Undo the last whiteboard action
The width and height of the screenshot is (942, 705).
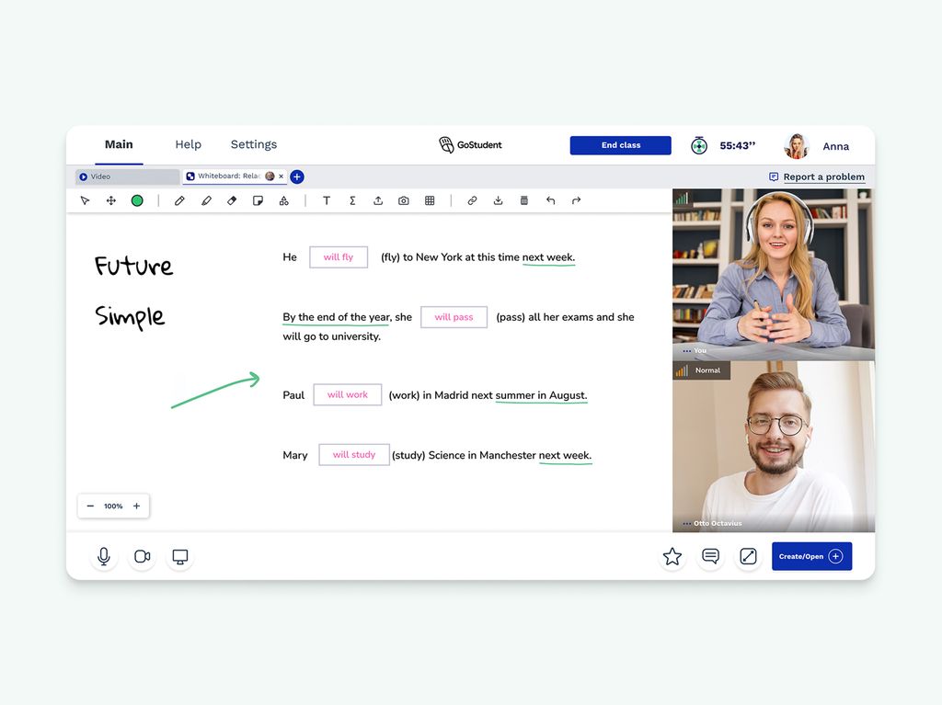(549, 200)
